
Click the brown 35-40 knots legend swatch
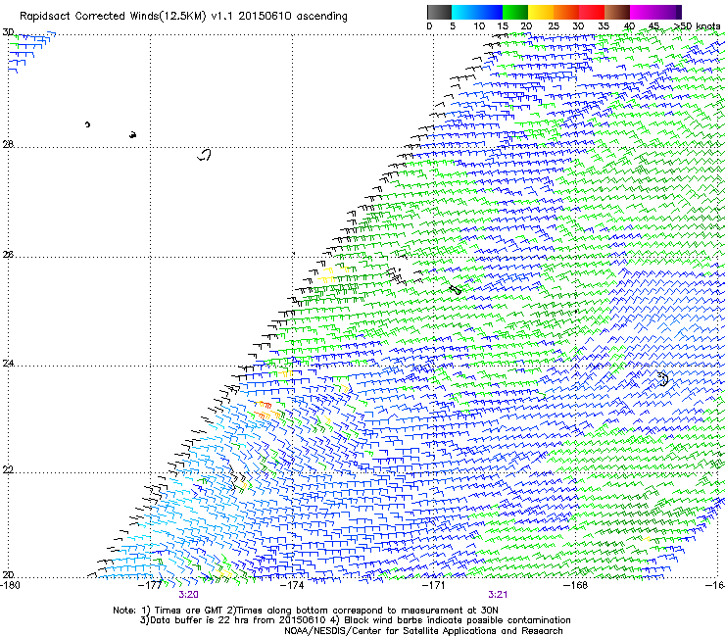[617, 12]
